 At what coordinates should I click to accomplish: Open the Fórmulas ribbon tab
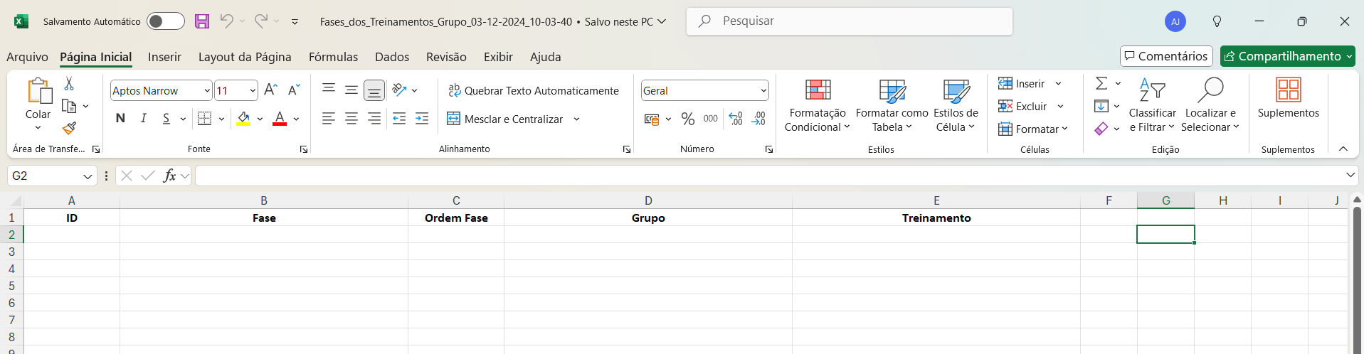(333, 57)
